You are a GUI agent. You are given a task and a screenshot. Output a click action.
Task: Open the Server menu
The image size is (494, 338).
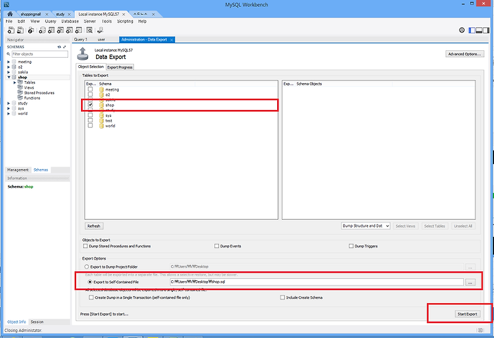(90, 21)
